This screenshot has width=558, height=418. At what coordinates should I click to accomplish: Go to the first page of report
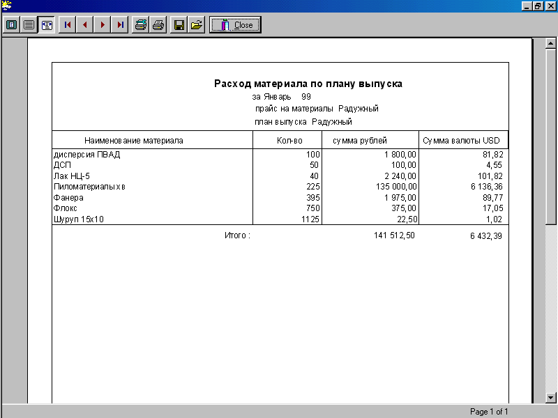pos(68,25)
